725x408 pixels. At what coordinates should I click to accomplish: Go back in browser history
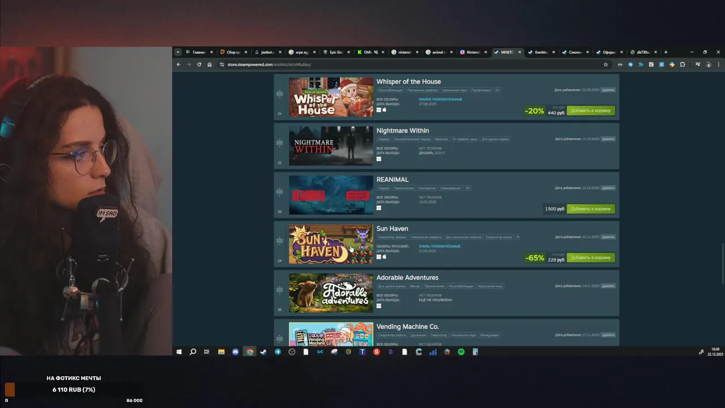pyautogui.click(x=178, y=65)
